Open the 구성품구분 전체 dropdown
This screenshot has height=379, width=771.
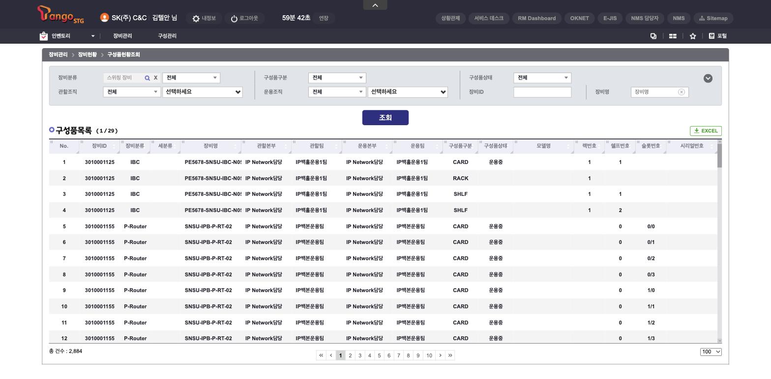coord(337,78)
